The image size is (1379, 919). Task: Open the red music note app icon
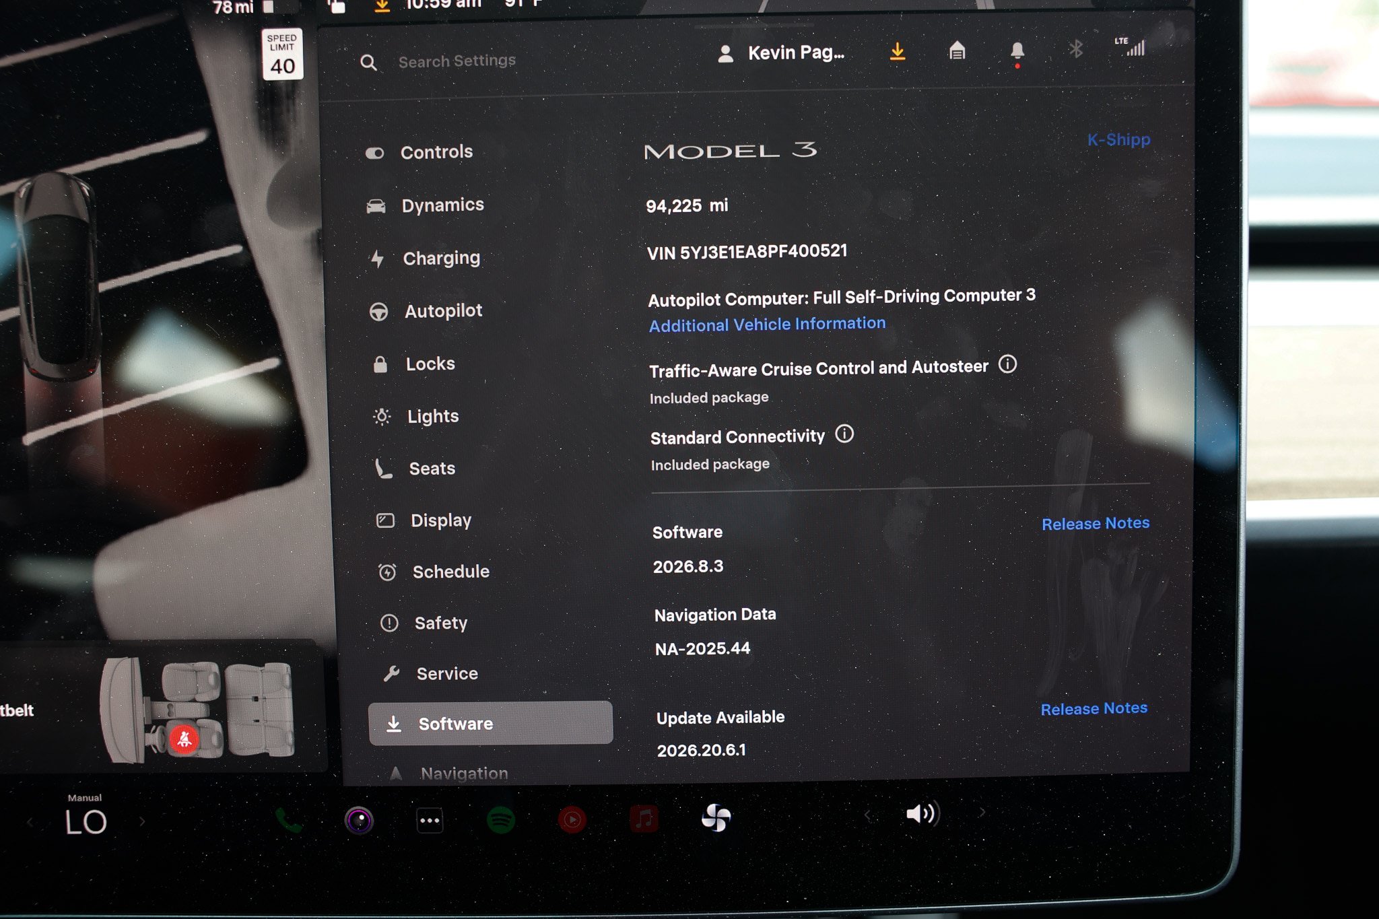click(x=644, y=819)
